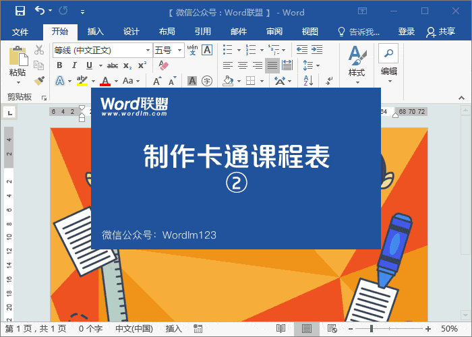Switch to the 插入 ribbon tab
The height and width of the screenshot is (337, 472).
click(96, 32)
